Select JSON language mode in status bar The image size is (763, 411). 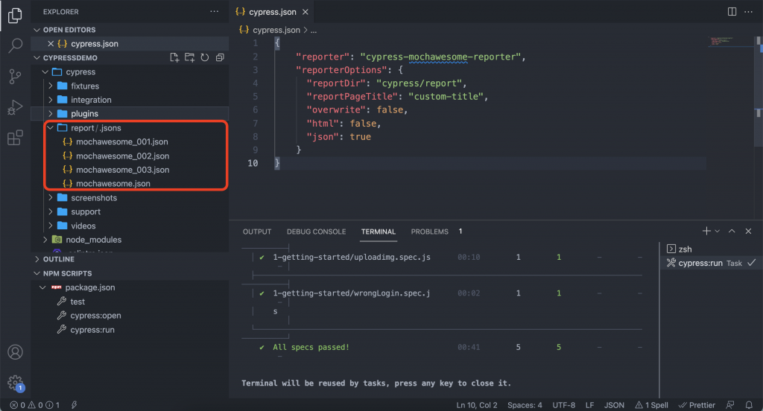click(614, 405)
